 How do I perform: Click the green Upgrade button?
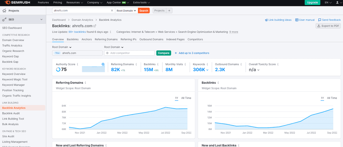point(312,3)
